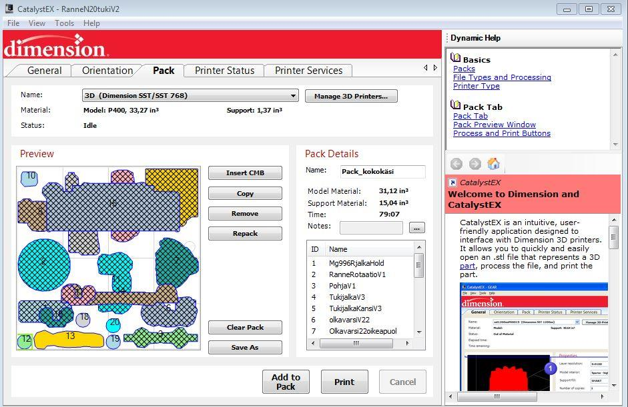Click parts list horizontal scrollbar thumb

(356, 344)
